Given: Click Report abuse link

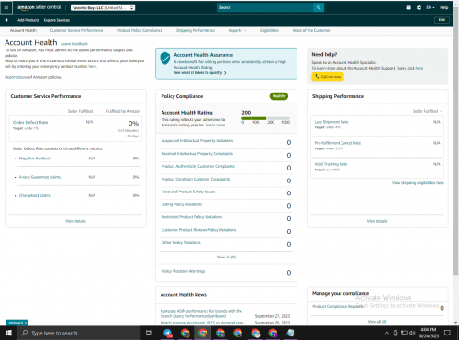Looking at the screenshot, I should pos(16,77).
